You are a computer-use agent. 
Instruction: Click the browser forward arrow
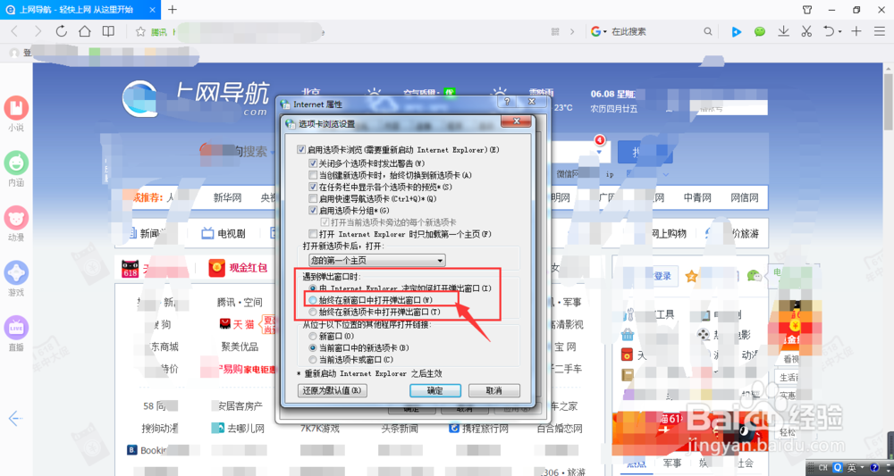[x=38, y=31]
